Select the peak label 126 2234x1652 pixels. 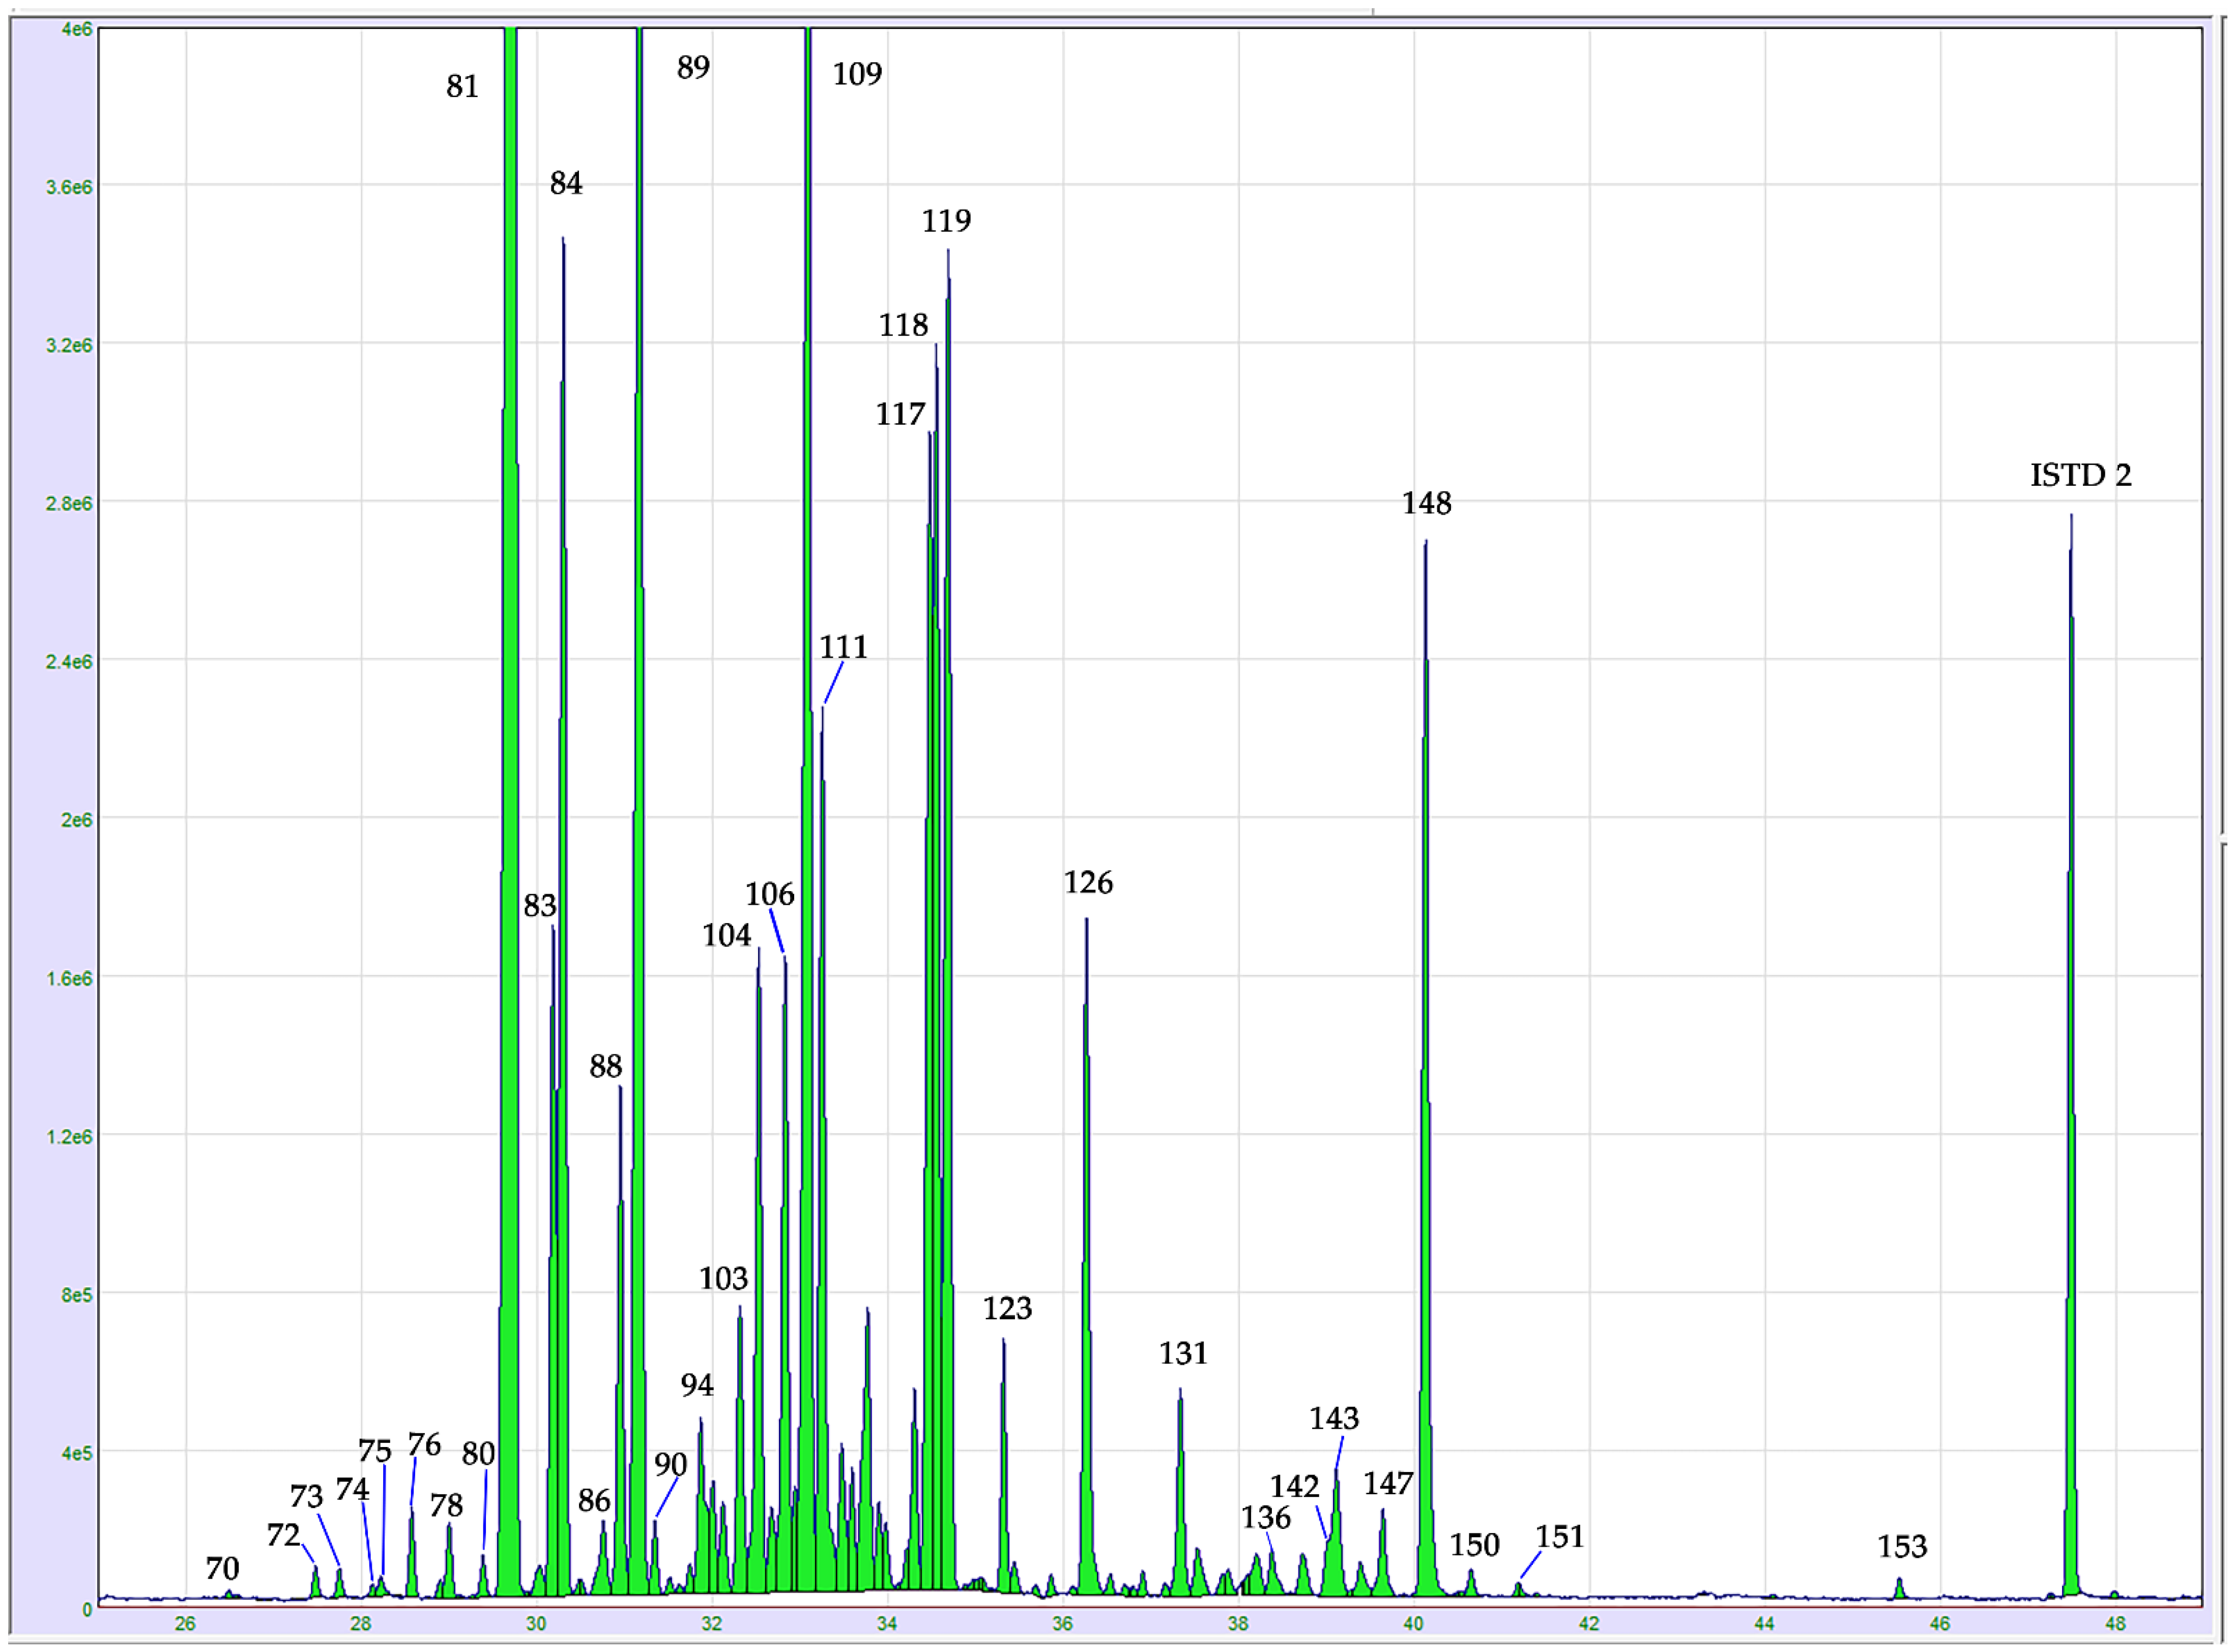pos(1088,882)
